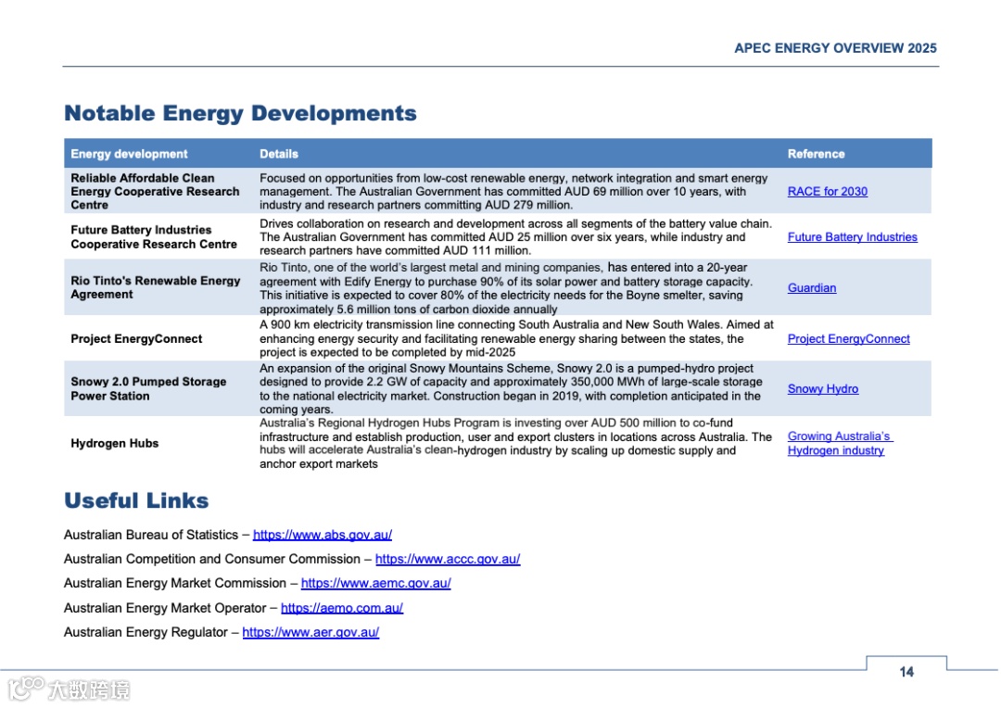The image size is (1001, 708).
Task: Open the Project EnergyConnect reference link
Action: pyautogui.click(x=848, y=339)
